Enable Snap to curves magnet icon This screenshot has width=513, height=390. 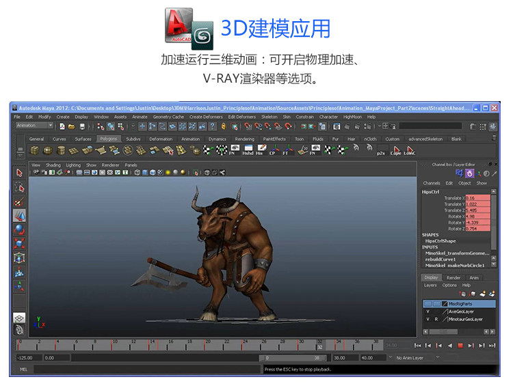(258, 126)
